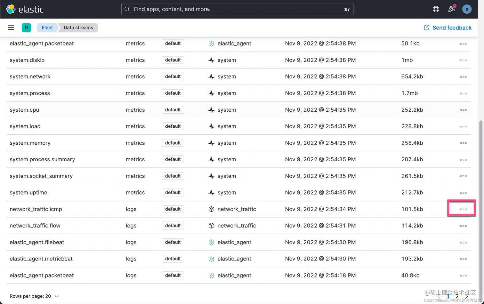The height and width of the screenshot is (304, 484).
Task: Open actions menu for network_traffic.flow row
Action: tap(463, 226)
